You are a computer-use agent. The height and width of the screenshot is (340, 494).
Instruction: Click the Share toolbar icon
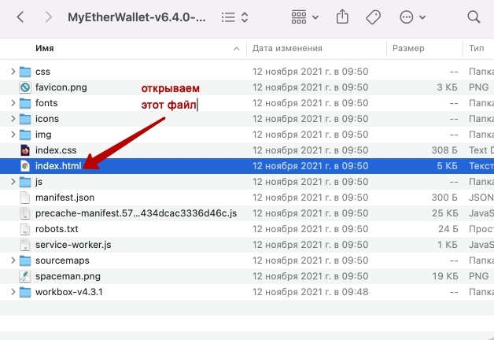tap(342, 17)
